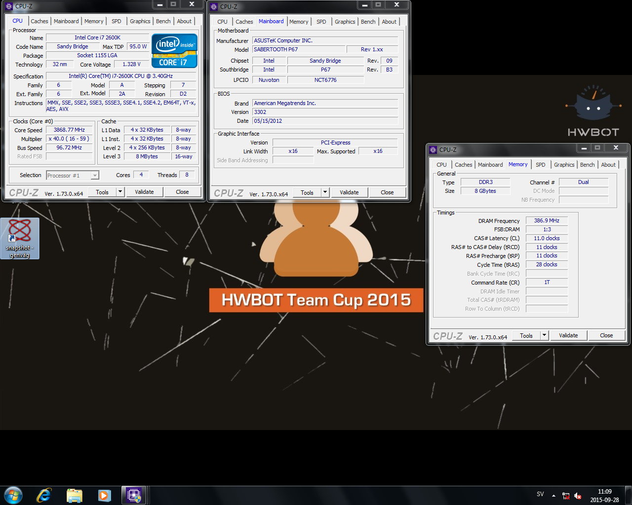
Task: Select the Cycle Time 28 clocks value
Action: coord(547,265)
